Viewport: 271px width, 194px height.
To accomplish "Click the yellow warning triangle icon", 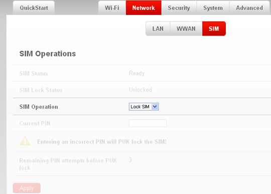I will click(25, 141).
